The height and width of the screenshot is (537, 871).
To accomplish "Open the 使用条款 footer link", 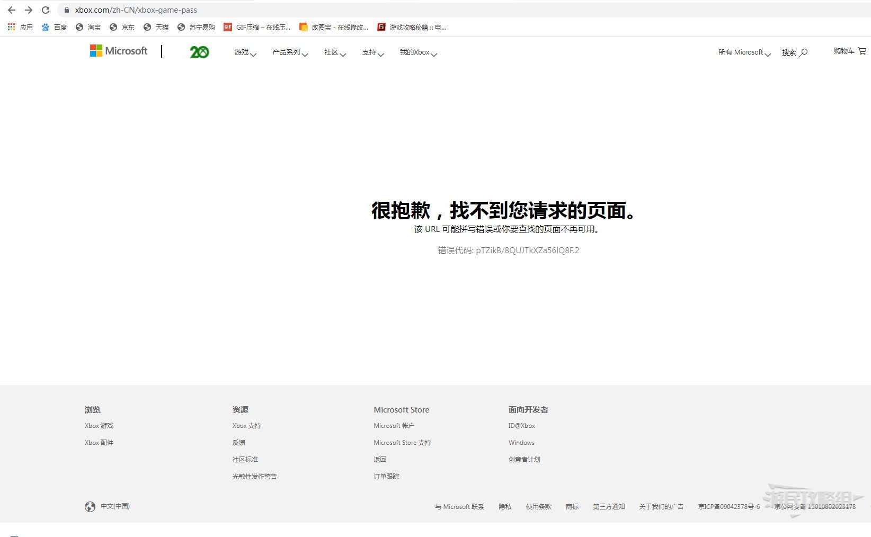I will coord(539,507).
